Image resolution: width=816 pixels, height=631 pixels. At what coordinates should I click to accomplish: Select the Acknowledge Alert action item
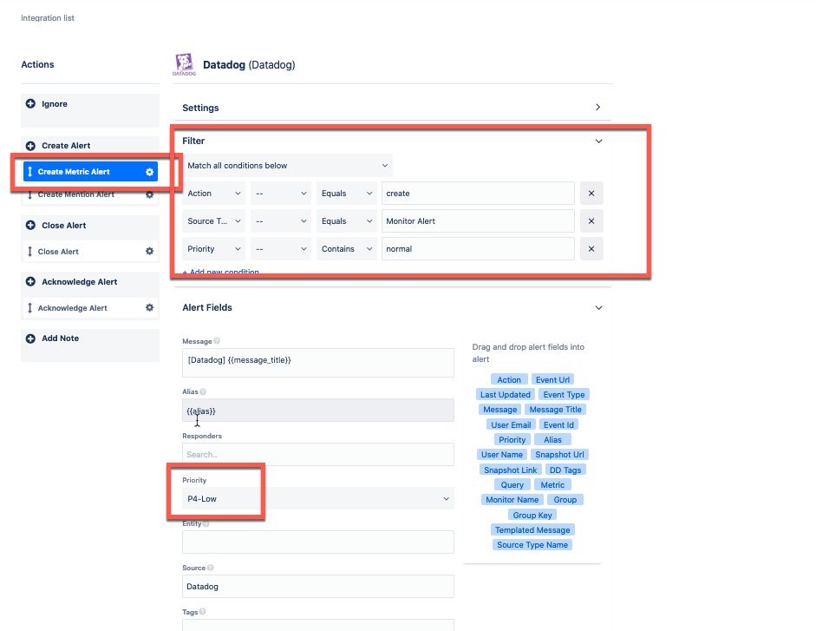(x=90, y=307)
